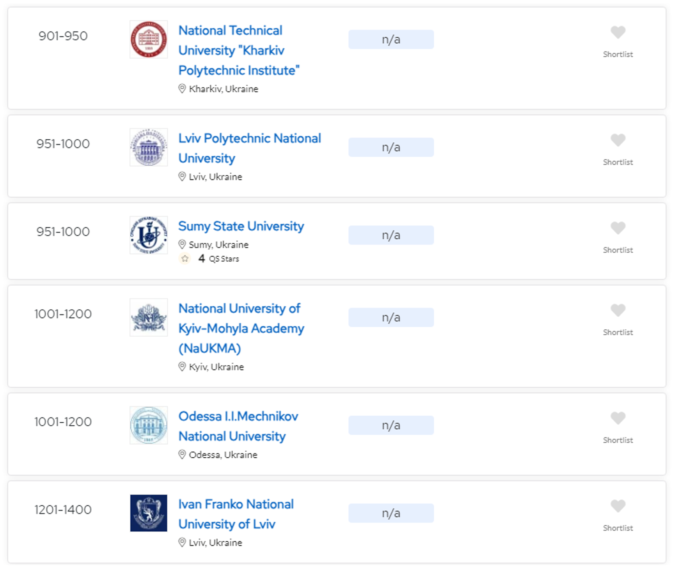The image size is (673, 572).
Task: Open Kyiv-Mohyla Academy crest logo
Action: [x=148, y=317]
